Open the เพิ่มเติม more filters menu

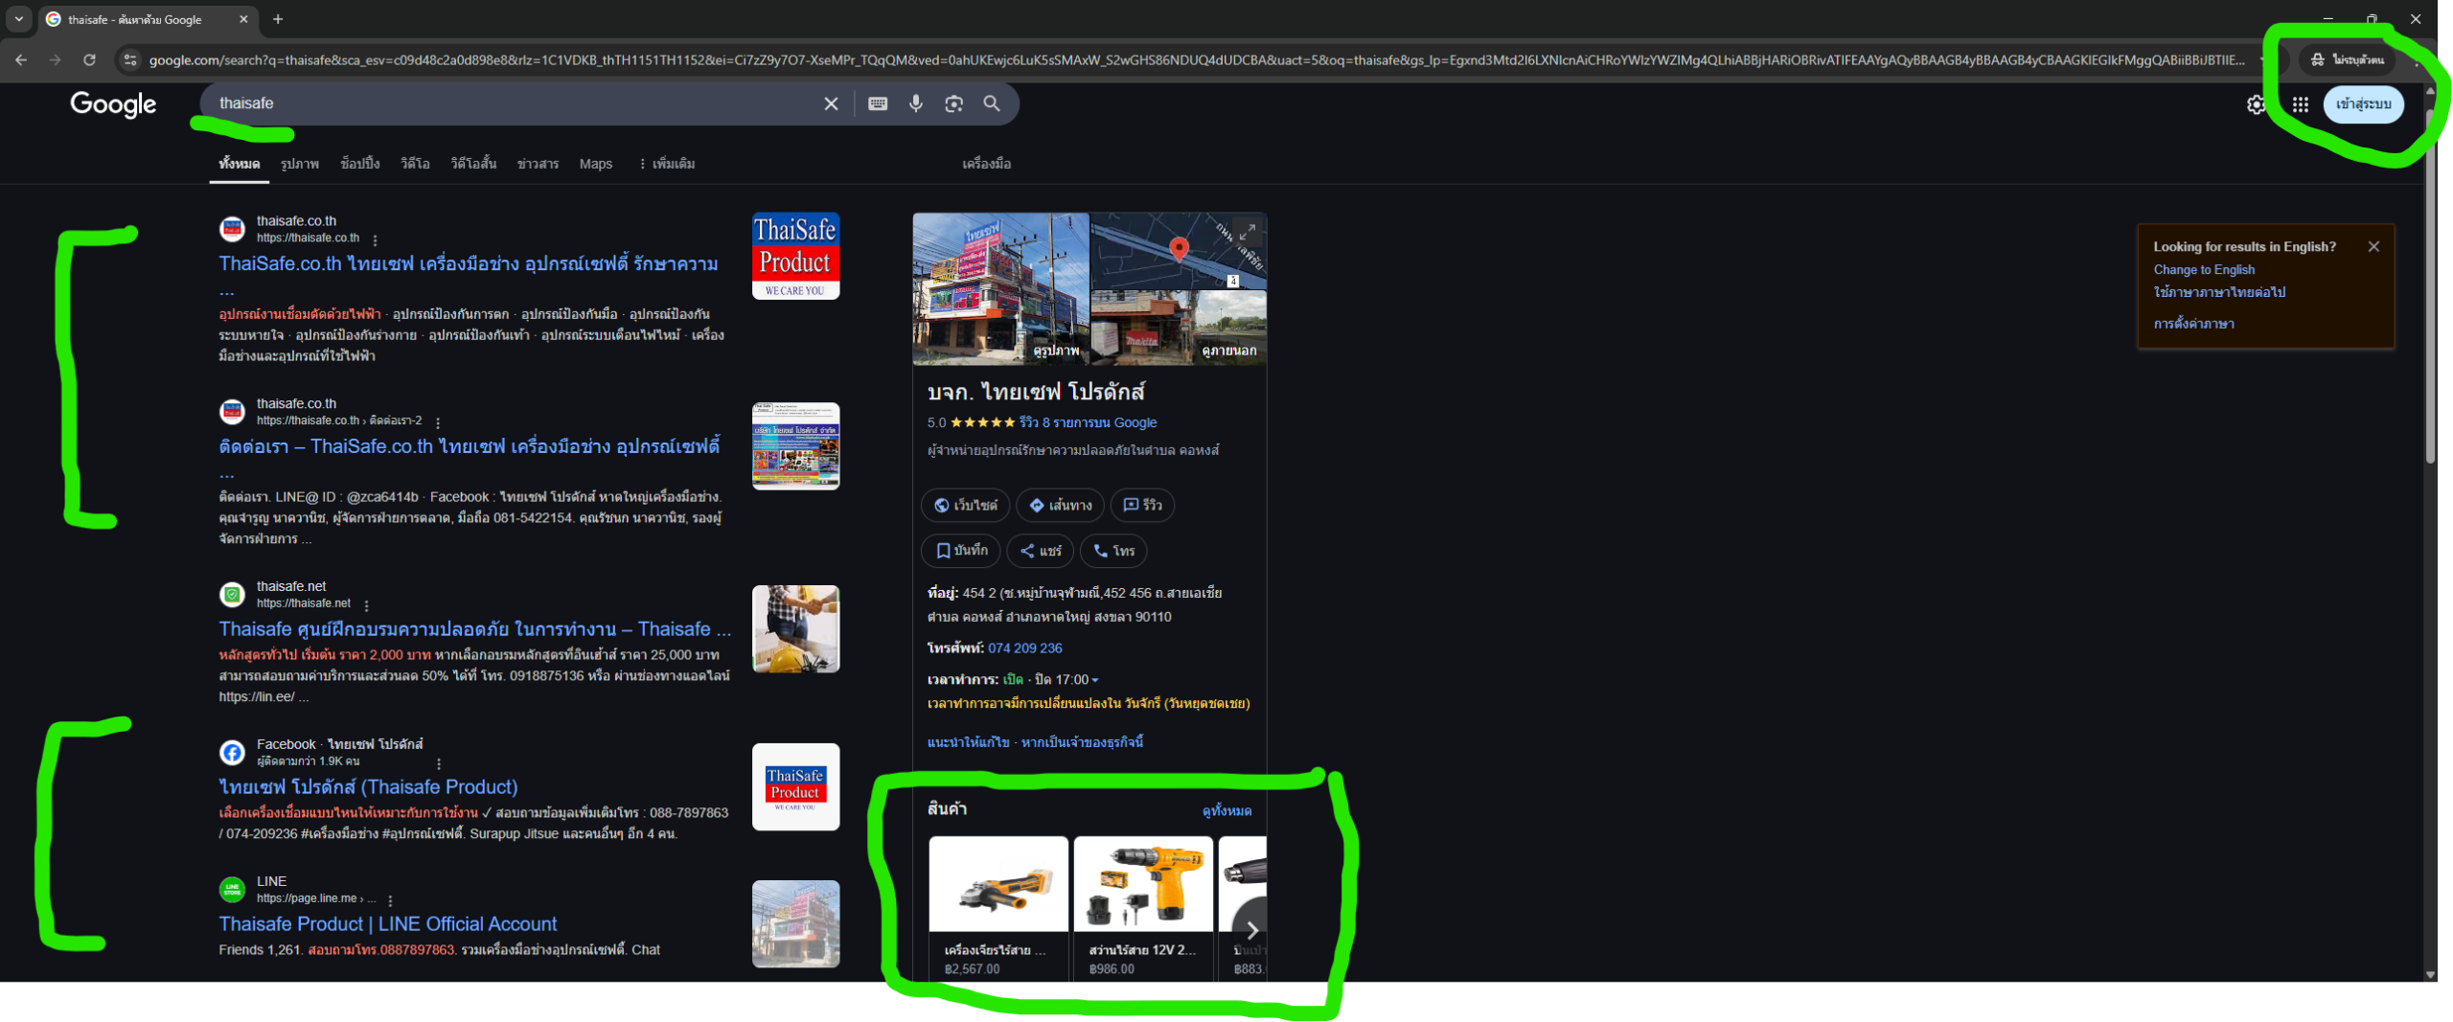[667, 164]
